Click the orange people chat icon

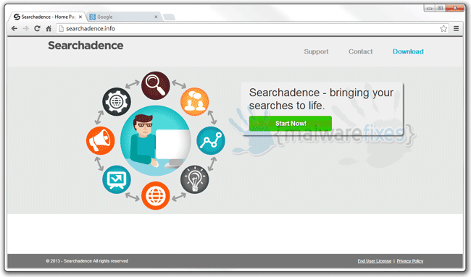click(195, 102)
